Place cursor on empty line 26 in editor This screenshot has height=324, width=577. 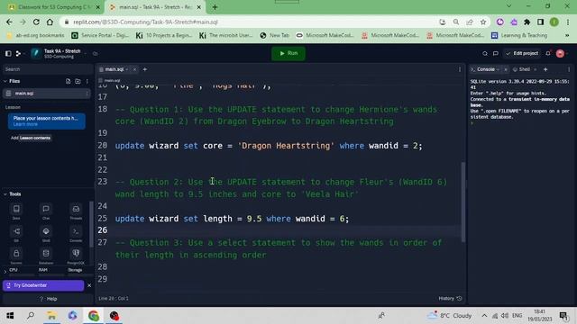point(287,230)
